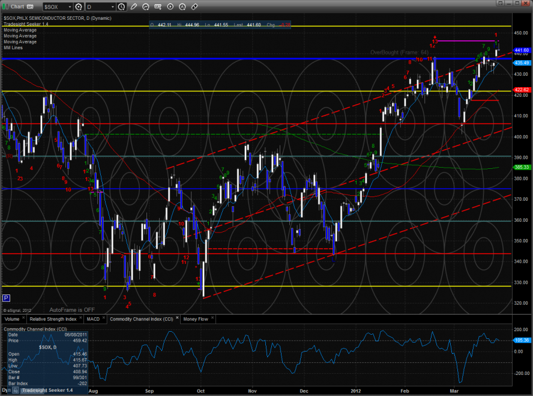The width and height of the screenshot is (533, 396).
Task: Click the Tradesight Seeker 1.4 study label
Action: pyautogui.click(x=23, y=24)
